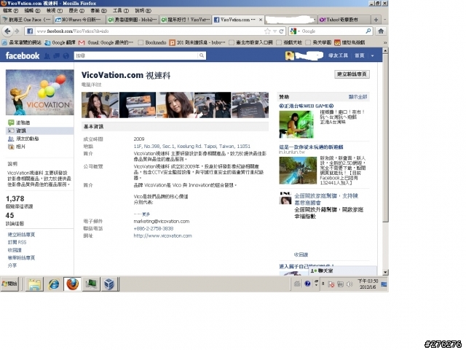Click 顯示全部 in the sponsored panel
The width and height of the screenshot is (466, 350).
click(358, 97)
